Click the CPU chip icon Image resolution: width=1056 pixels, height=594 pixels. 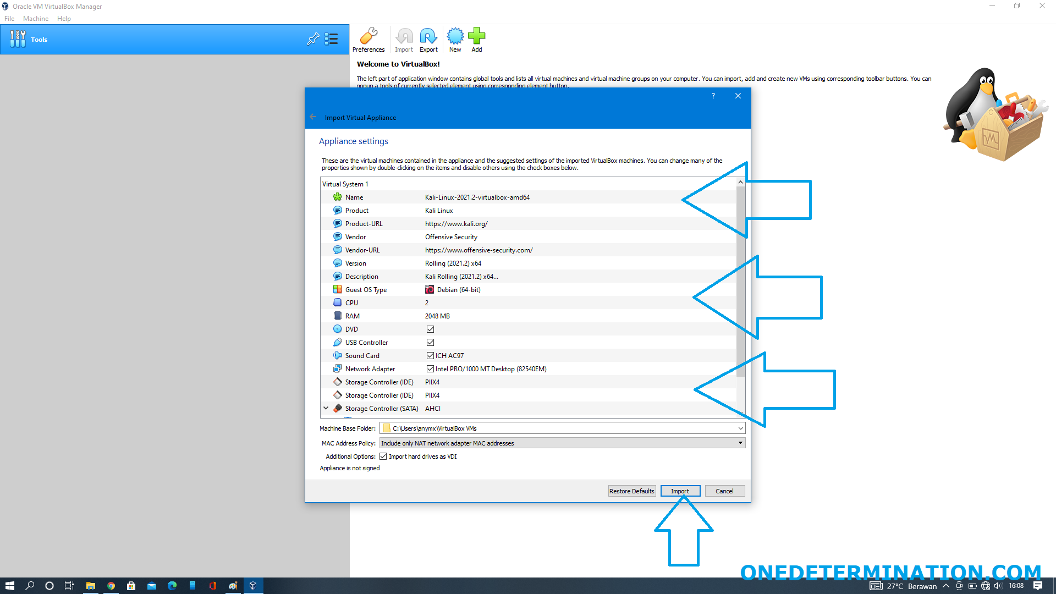pos(338,302)
